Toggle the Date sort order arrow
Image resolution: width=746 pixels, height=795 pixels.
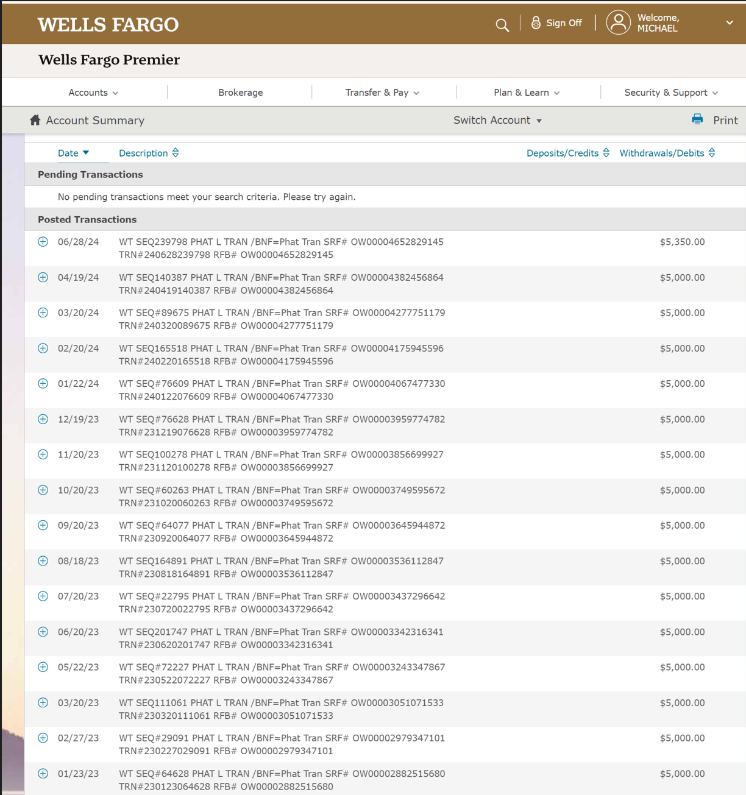85,152
